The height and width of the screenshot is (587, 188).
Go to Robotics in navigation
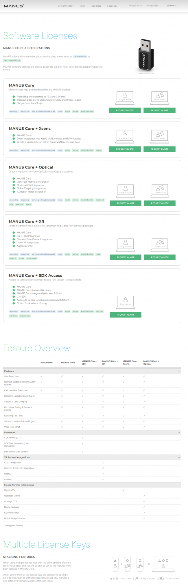[x=96, y=6]
